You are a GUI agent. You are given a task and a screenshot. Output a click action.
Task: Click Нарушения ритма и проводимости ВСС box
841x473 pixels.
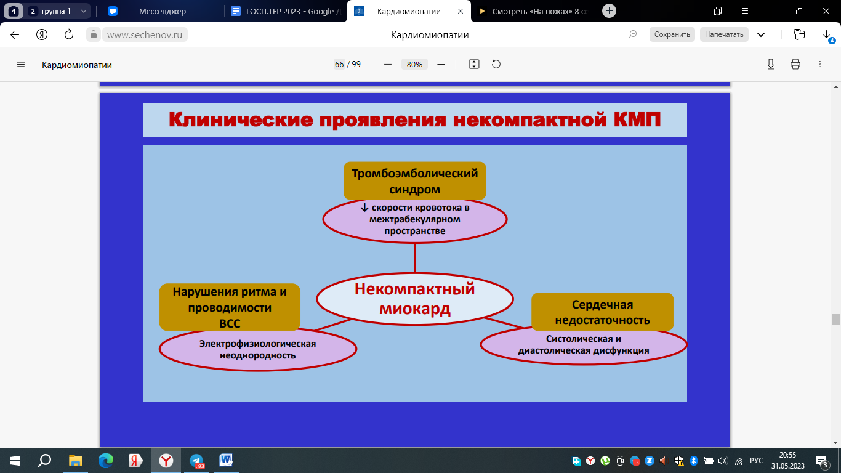click(x=230, y=307)
